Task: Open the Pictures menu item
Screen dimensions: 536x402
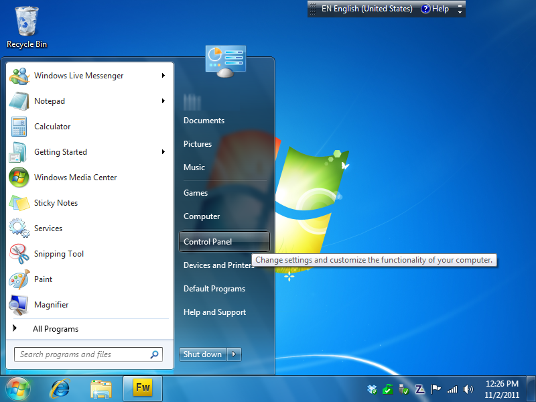Action: pyautogui.click(x=198, y=144)
